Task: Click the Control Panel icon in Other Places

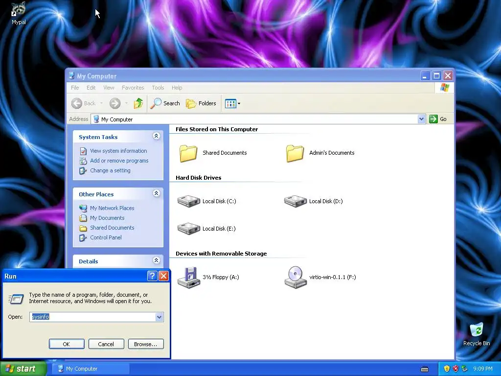Action: [x=83, y=237]
